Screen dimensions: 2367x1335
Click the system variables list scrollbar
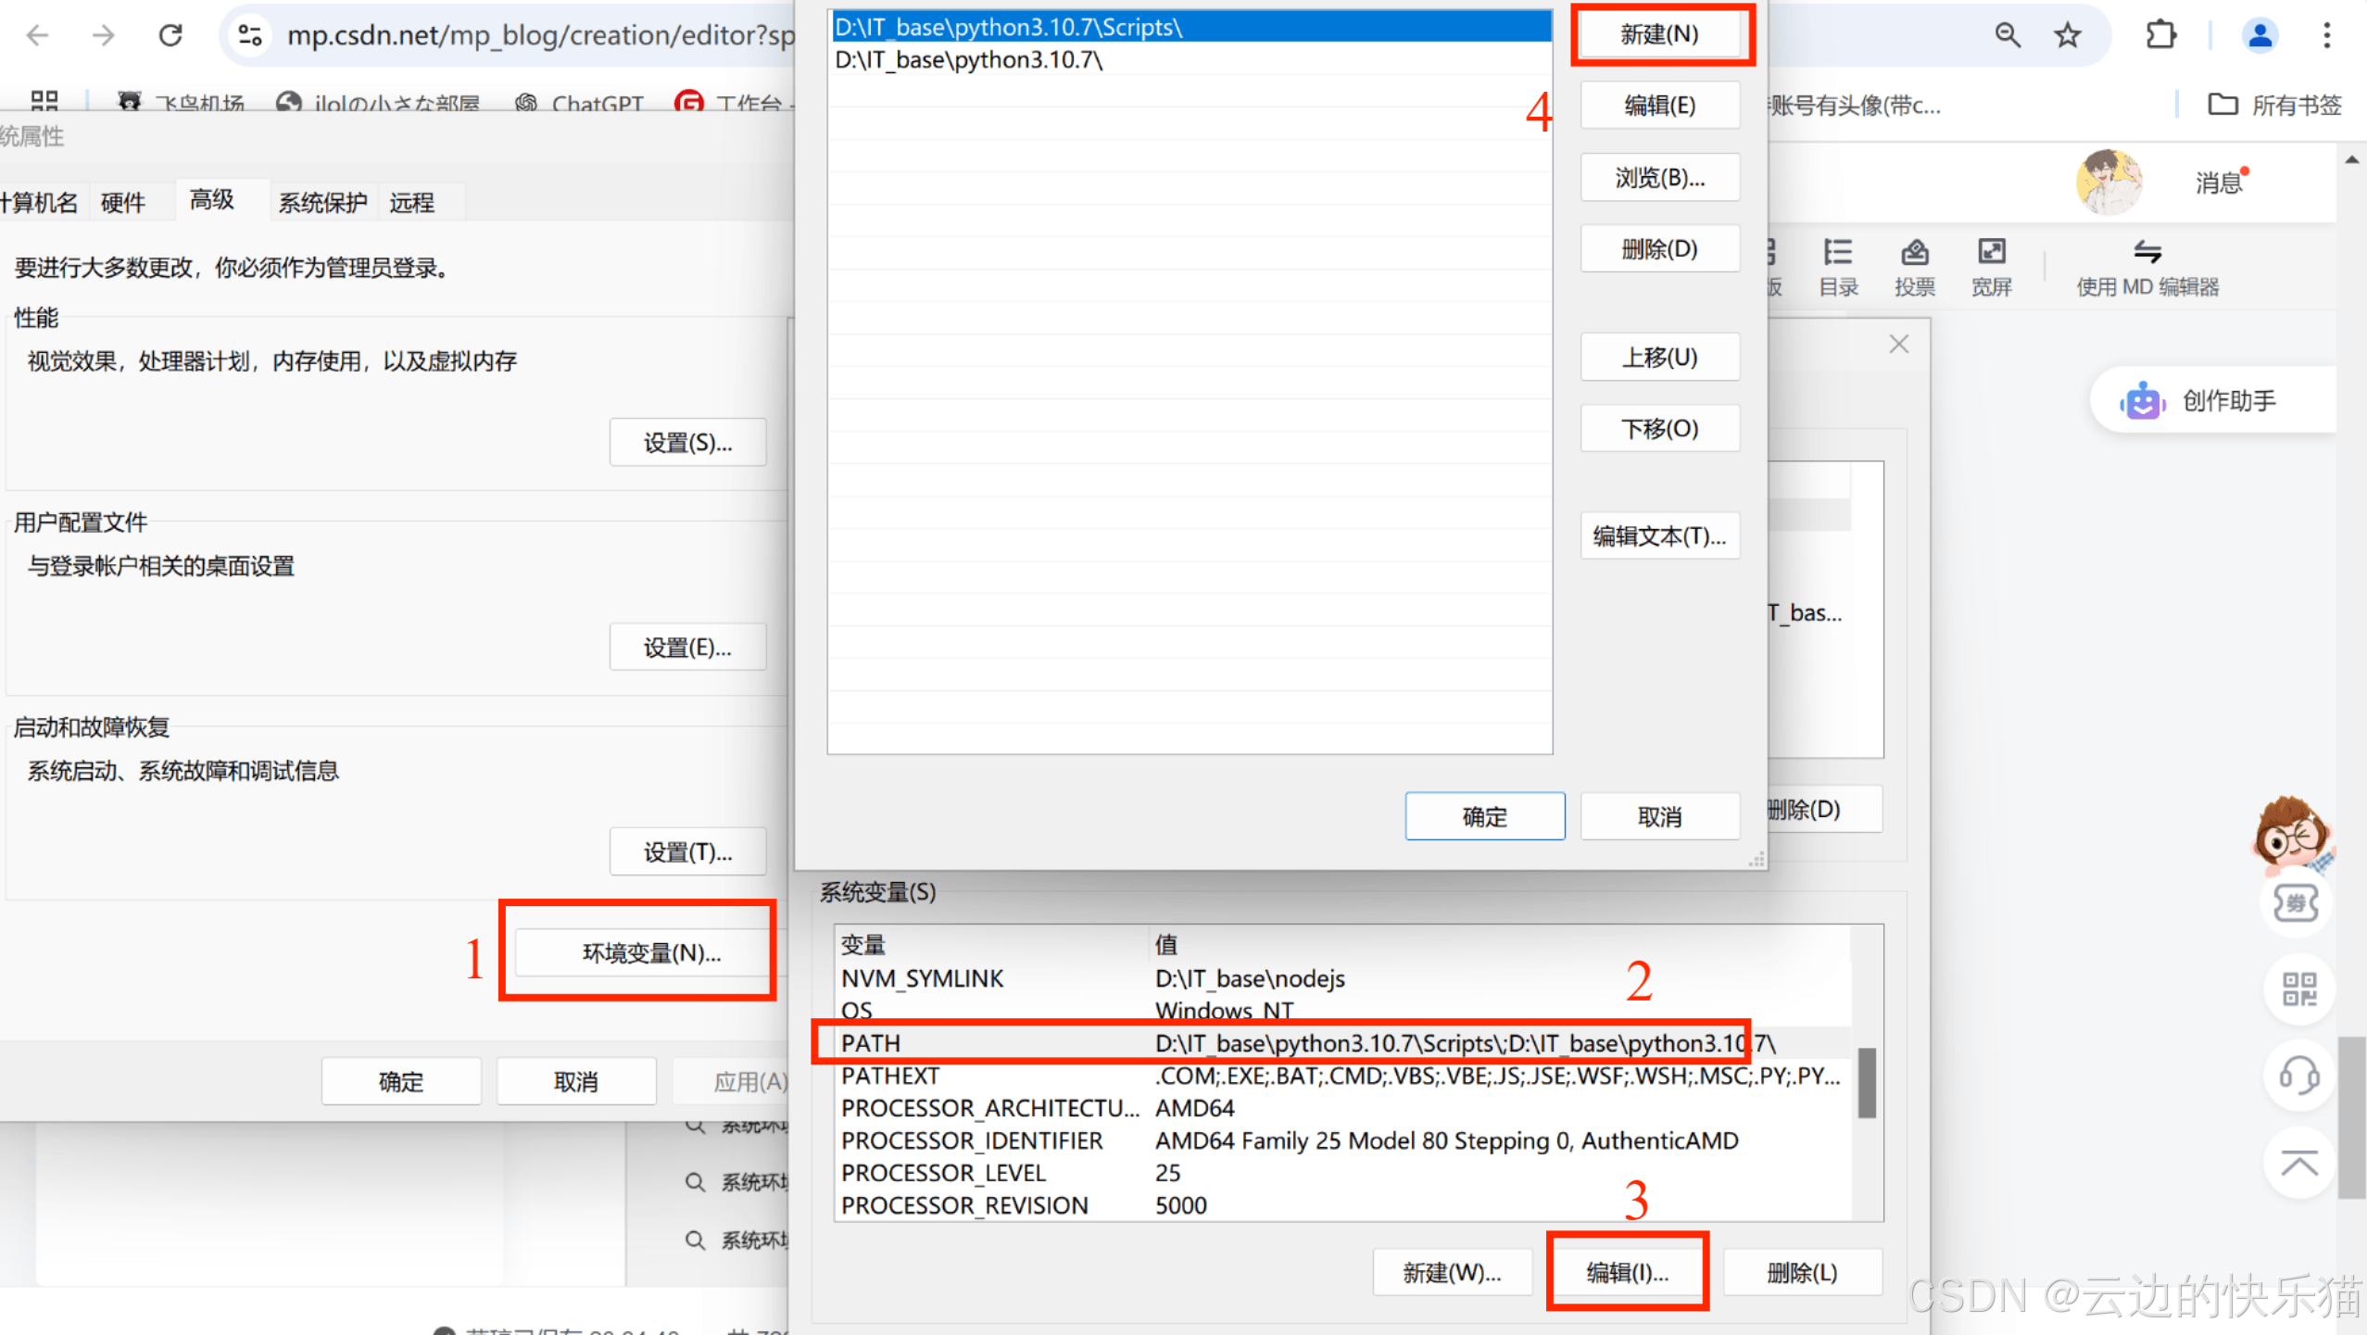[x=1867, y=1082]
